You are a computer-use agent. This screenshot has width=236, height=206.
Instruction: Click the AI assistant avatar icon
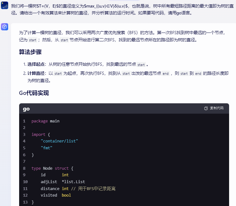pos(4,27)
